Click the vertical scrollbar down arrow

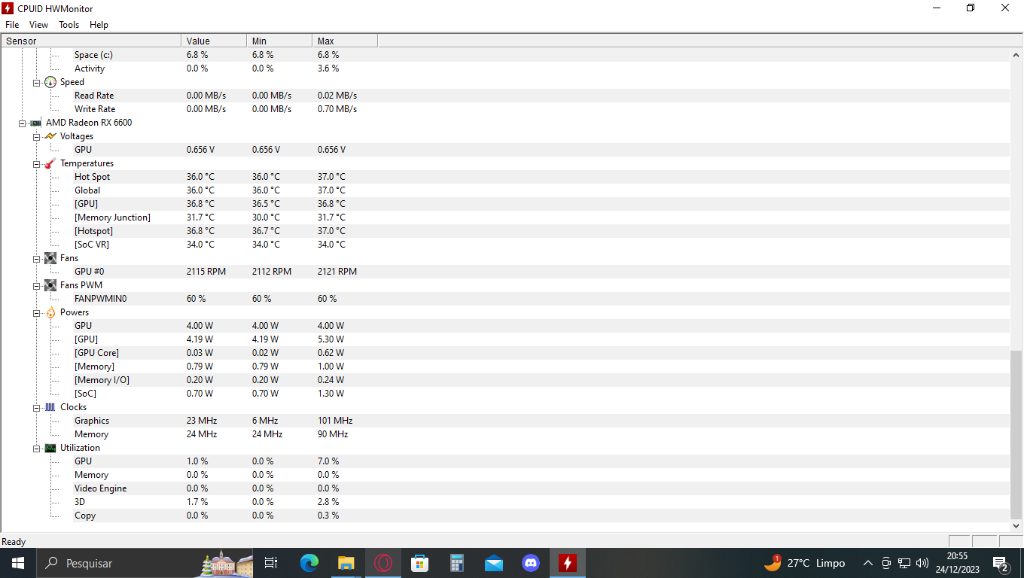click(x=1016, y=526)
